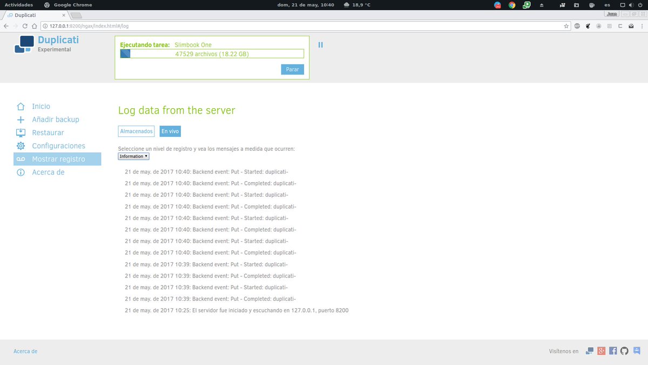Click the coffee cup caffeine tray icon
Screen dimensions: 648x365
point(592,5)
